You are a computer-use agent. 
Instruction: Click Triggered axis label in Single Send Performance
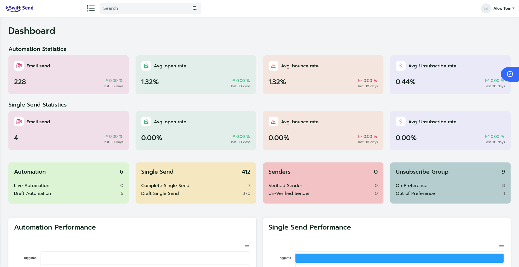point(285,258)
